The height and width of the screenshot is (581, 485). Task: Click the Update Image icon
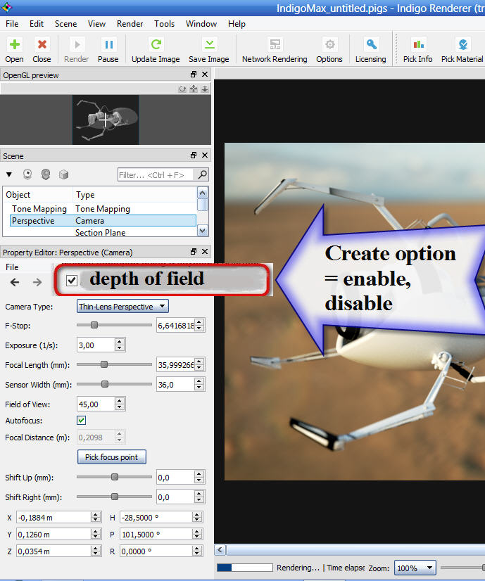point(156,44)
